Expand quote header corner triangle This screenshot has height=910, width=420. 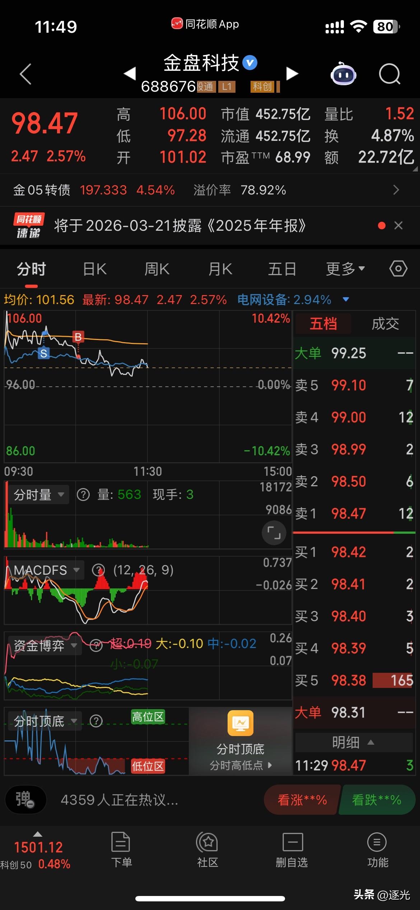[415, 168]
